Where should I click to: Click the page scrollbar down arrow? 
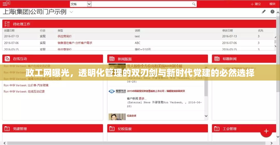click(278, 137)
